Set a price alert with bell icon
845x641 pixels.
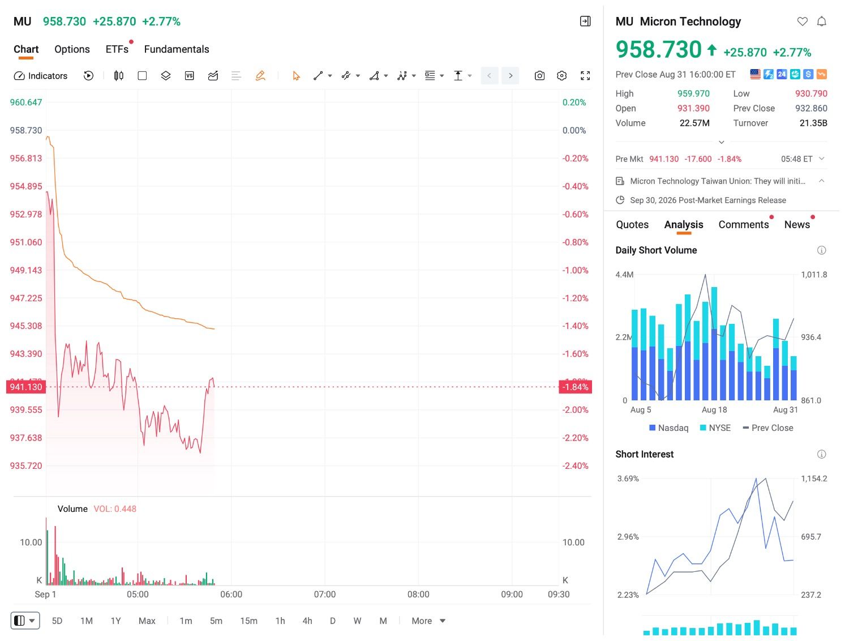(822, 22)
